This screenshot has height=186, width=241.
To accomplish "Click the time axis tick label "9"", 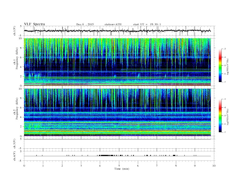I will pos(195,166).
